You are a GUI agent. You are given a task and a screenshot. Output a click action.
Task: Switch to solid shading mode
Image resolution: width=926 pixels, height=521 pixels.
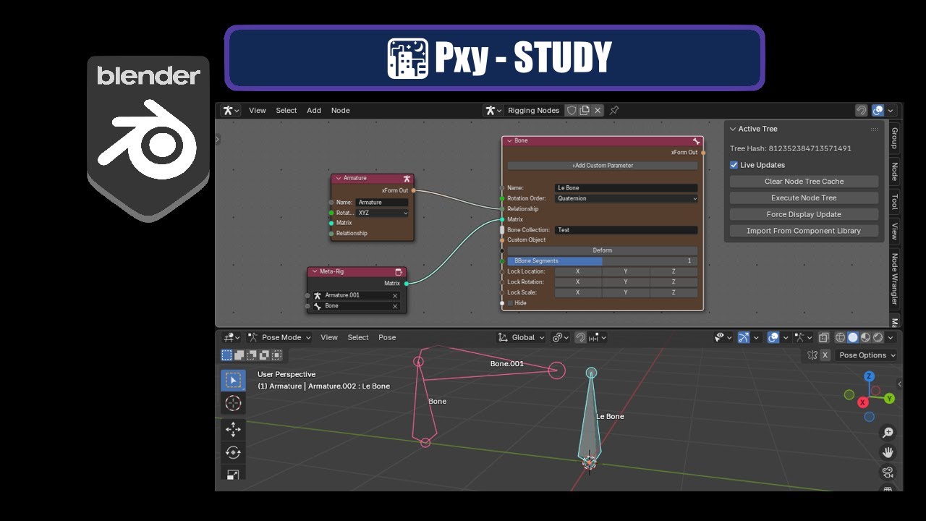pyautogui.click(x=853, y=337)
